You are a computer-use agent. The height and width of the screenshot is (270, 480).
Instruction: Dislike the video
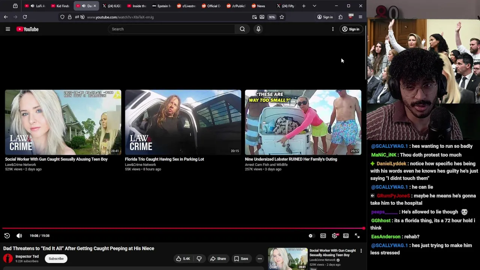pyautogui.click(x=199, y=258)
